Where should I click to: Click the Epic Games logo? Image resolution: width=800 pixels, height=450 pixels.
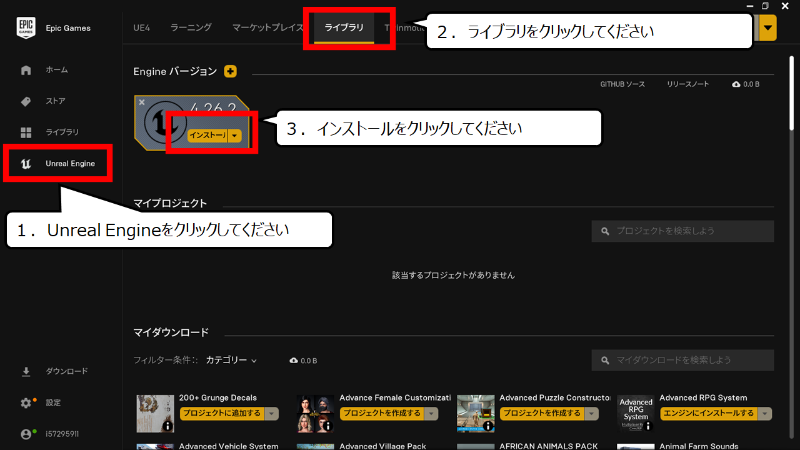pos(26,27)
